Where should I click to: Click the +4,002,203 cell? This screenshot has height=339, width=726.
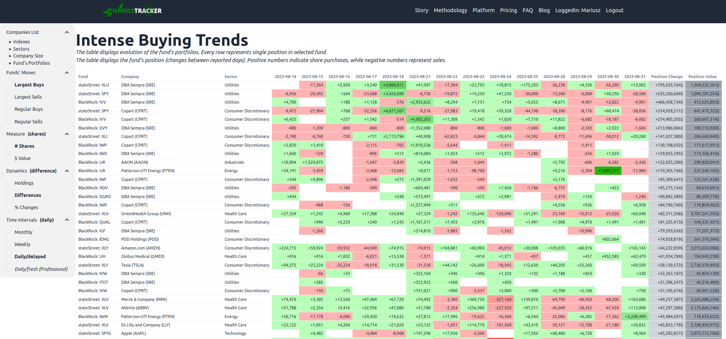420,120
